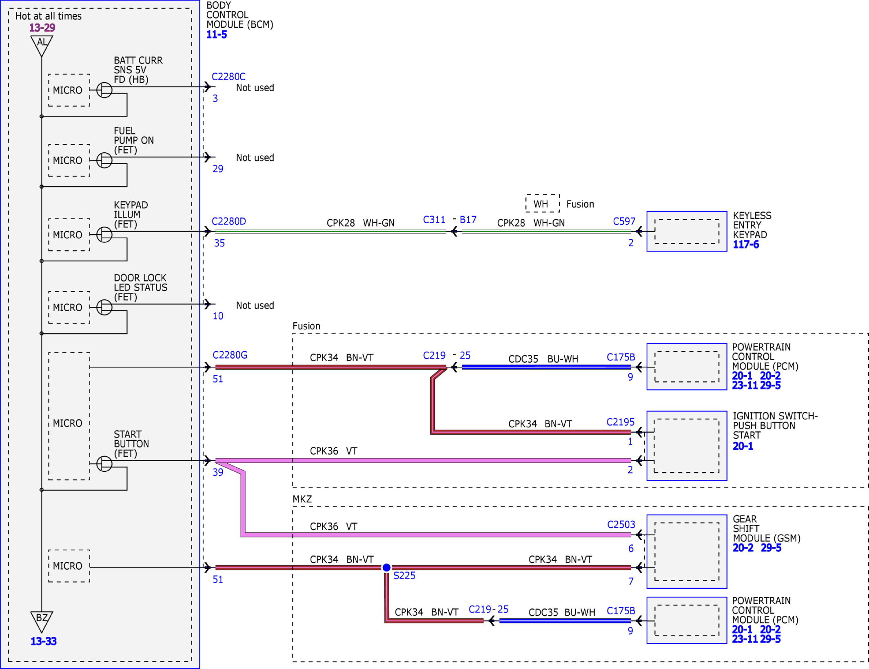Click the KEYLESS ENTRY KEYPAD title text
The width and height of the screenshot is (869, 669).
pos(752,225)
